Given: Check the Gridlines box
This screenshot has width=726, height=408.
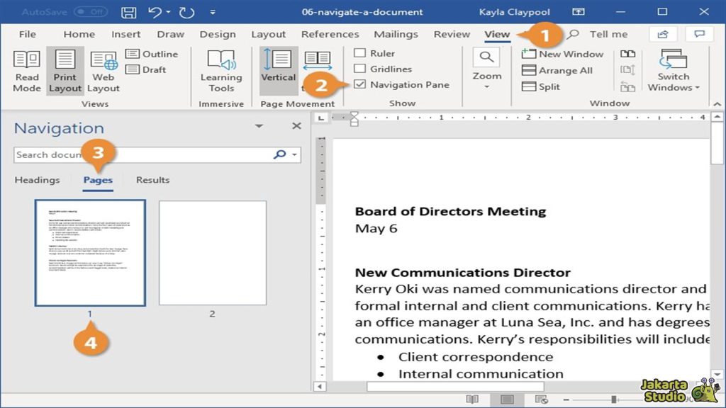Looking at the screenshot, I should (360, 69).
